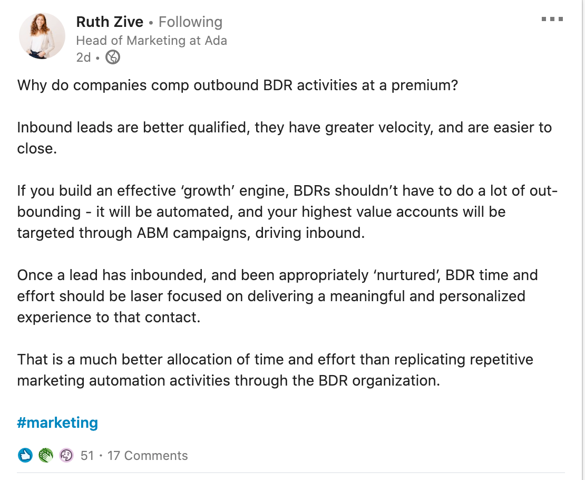Click the globe public visibility icon

[113, 57]
